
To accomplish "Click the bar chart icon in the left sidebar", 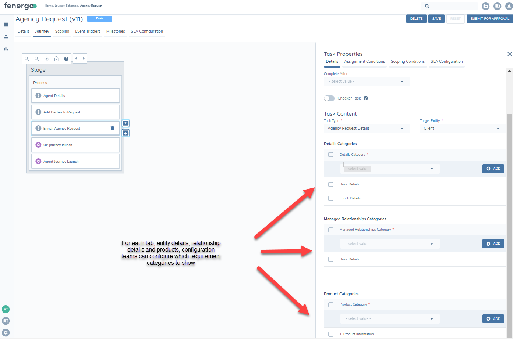I will 6,48.
